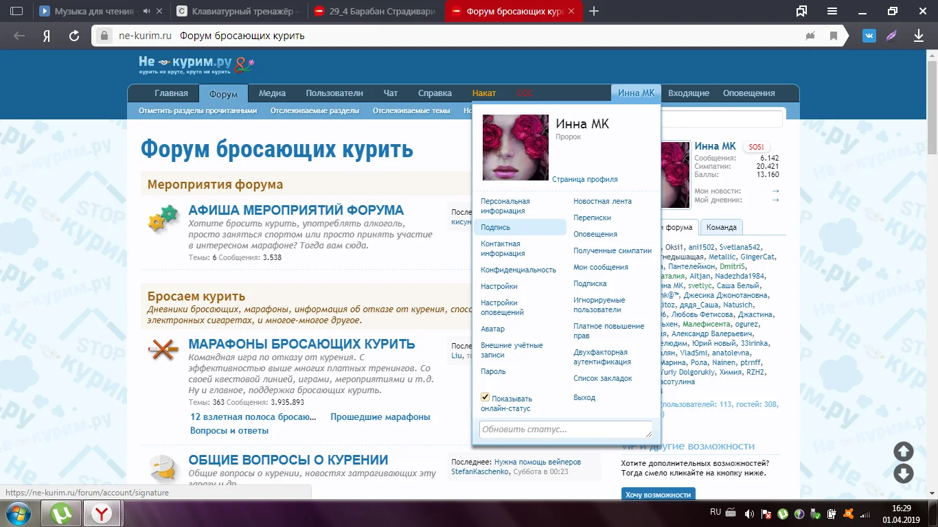The image size is (938, 527).
Task: Open Список закладок in the account menu
Action: [x=603, y=378]
